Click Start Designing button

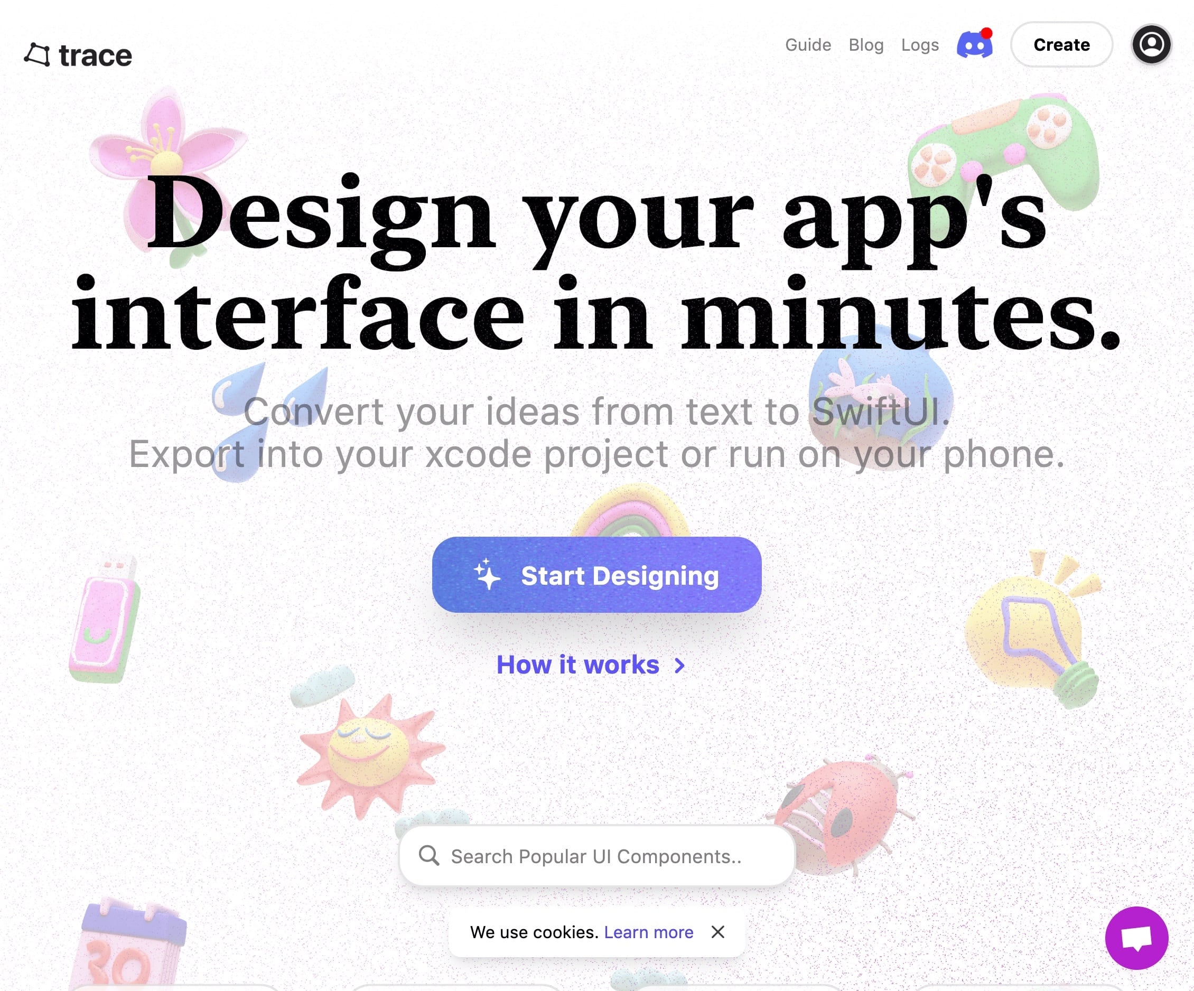pos(597,574)
